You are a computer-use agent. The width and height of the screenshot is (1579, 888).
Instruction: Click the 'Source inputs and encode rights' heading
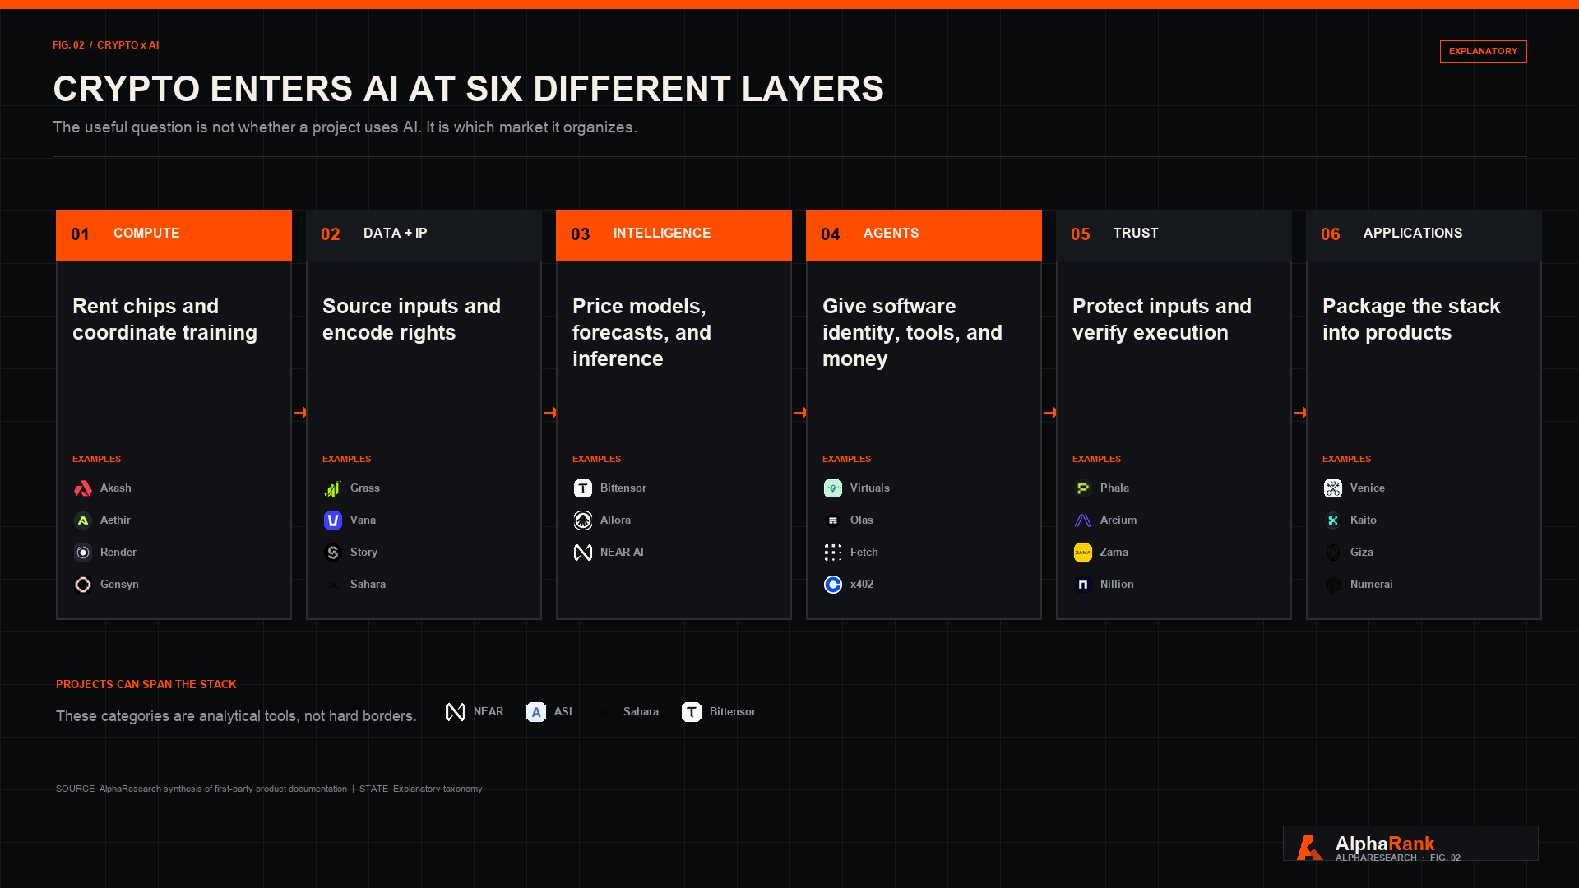click(x=411, y=319)
